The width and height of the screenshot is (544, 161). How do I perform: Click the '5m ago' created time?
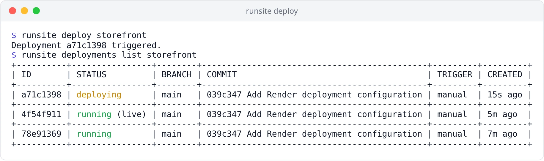(x=502, y=114)
